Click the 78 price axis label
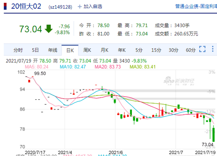 pos(22,129)
